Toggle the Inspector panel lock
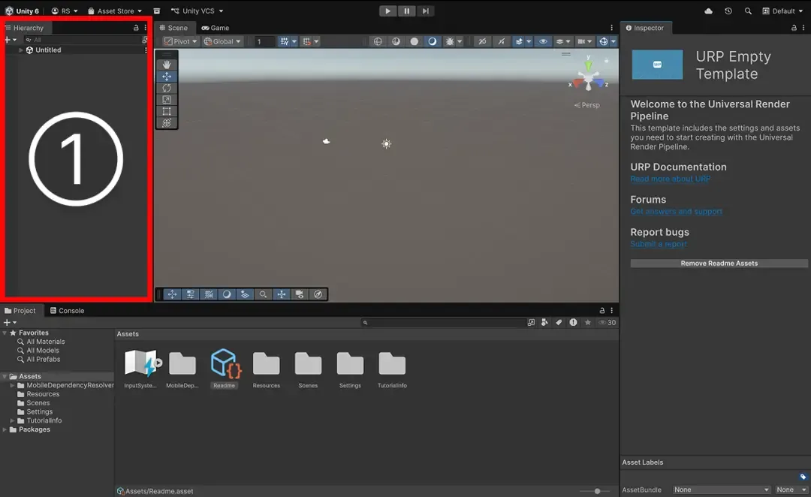 click(x=794, y=28)
